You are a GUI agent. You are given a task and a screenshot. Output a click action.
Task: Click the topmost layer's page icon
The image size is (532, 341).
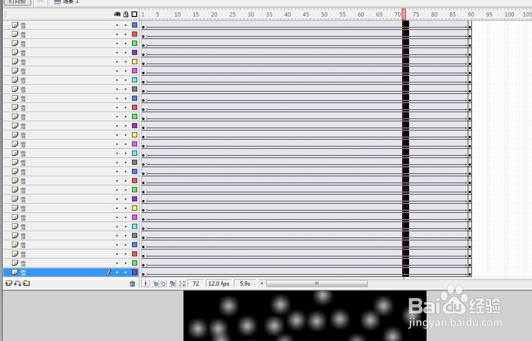coord(14,25)
